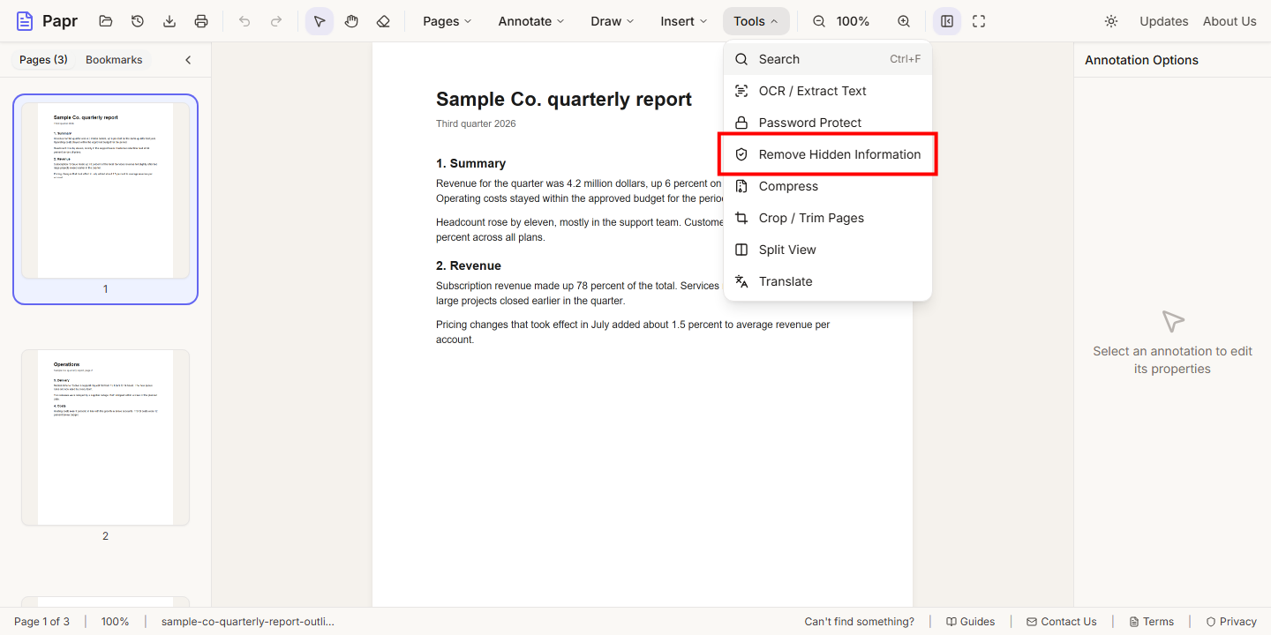1271x635 pixels.
Task: Click the Annotation Options heading
Action: 1141,60
